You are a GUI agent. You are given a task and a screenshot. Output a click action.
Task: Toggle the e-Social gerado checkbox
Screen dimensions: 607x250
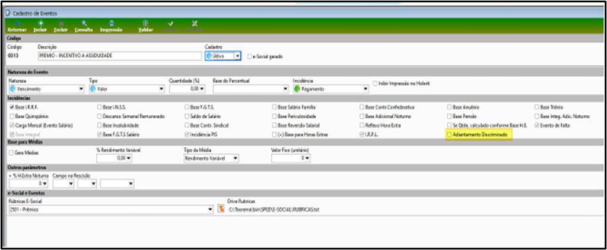(250, 56)
